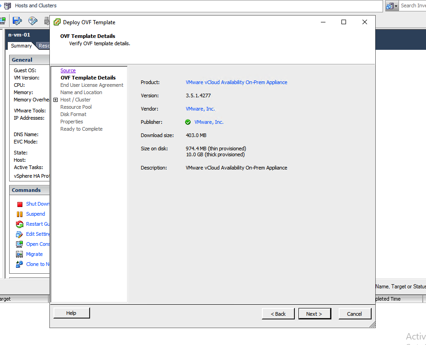Screen dimensions: 426x345
Task: Select the End User License Agreement step
Action: point(92,85)
